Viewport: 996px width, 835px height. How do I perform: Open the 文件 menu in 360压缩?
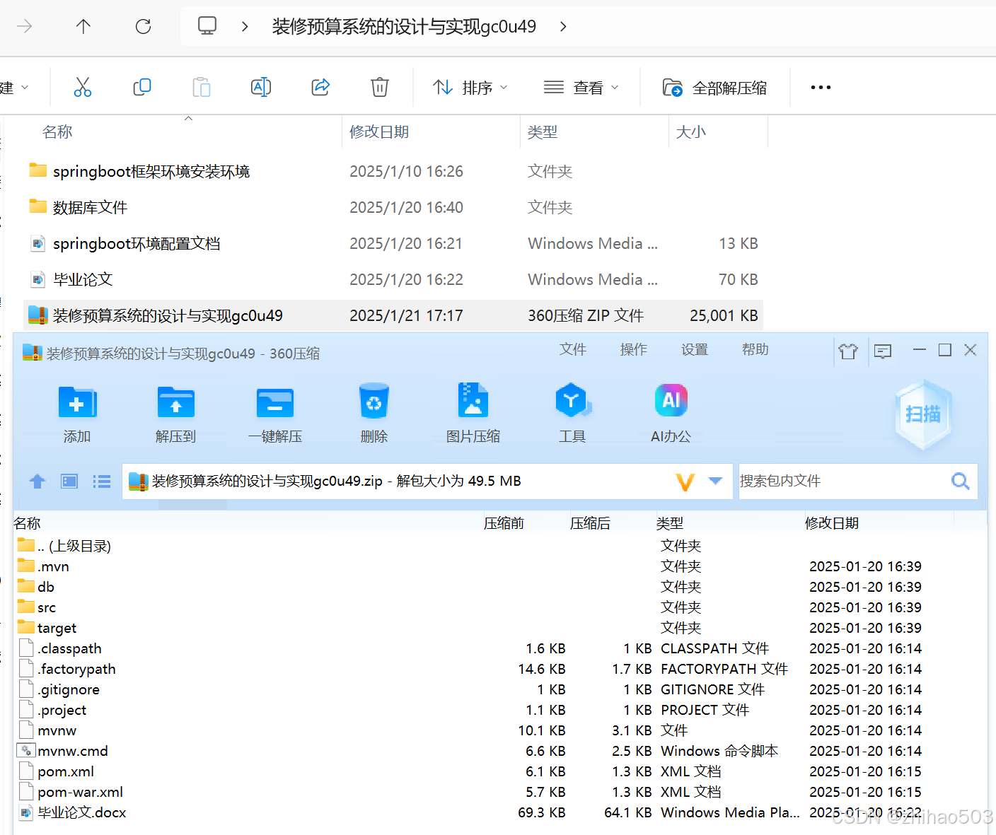[573, 349]
